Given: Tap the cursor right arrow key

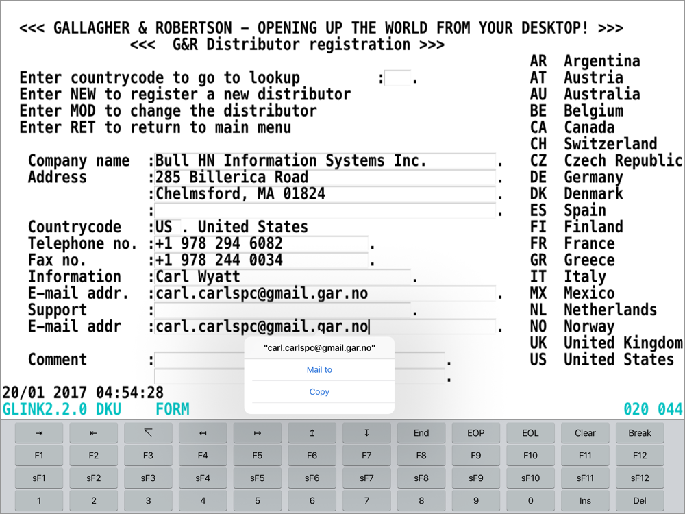Looking at the screenshot, I should (x=258, y=432).
